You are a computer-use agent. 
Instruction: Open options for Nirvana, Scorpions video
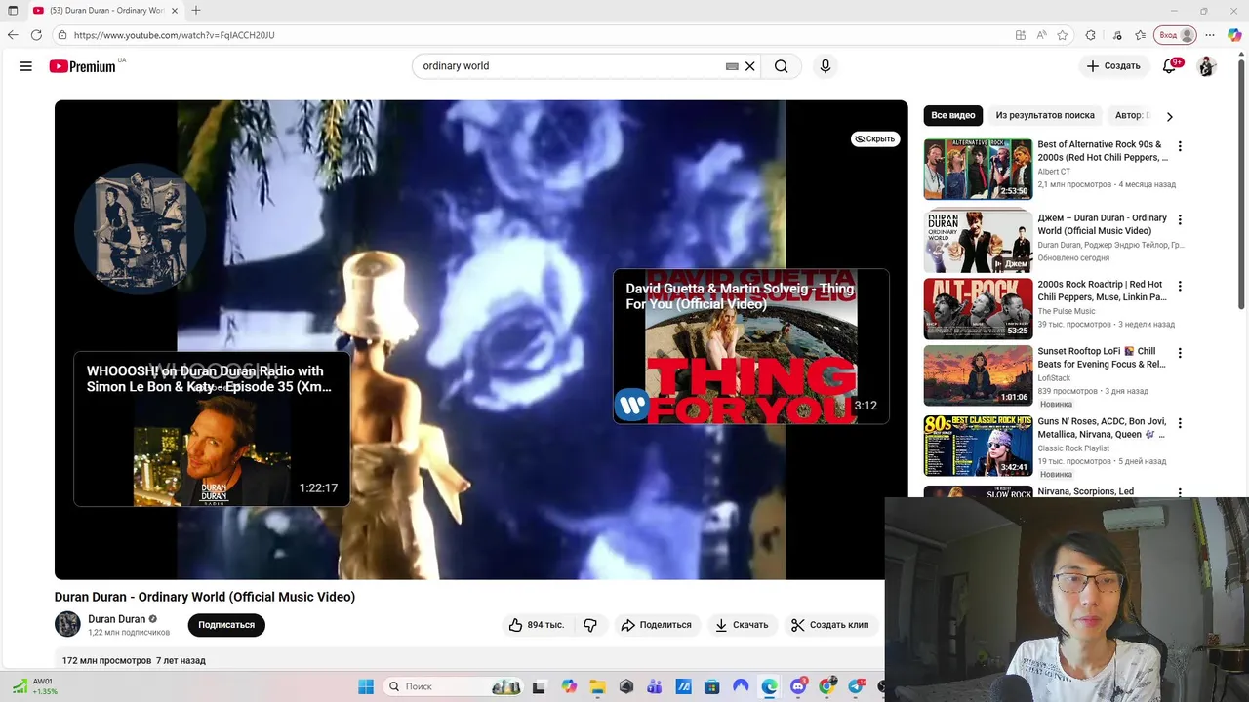(x=1180, y=493)
